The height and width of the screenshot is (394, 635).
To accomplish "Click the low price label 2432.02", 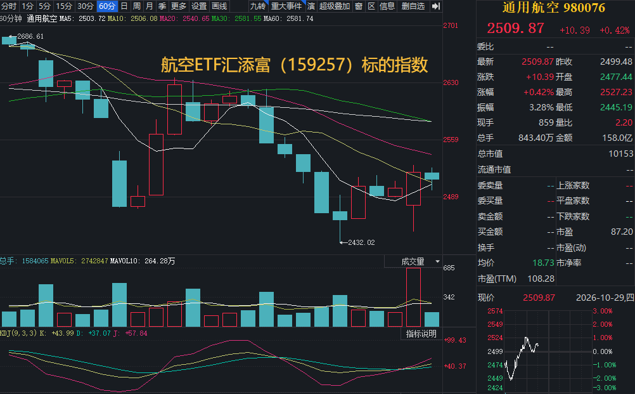I will point(361,242).
